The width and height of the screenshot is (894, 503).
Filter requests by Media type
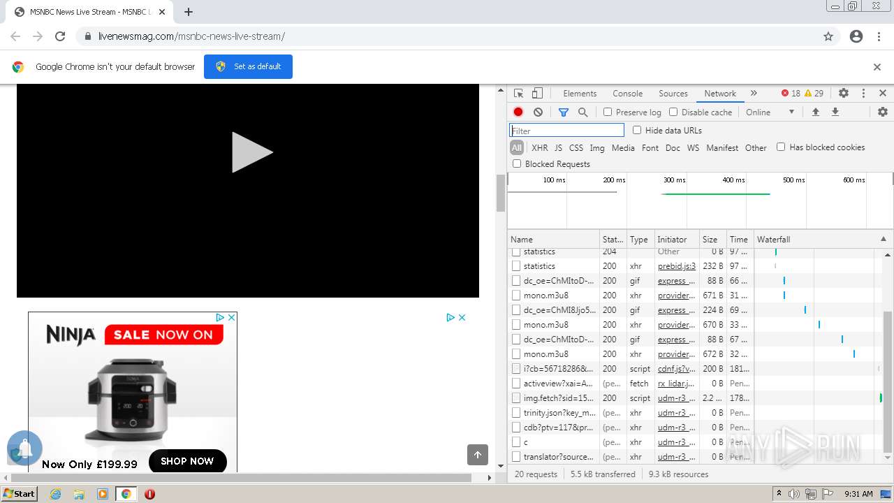pyautogui.click(x=623, y=147)
